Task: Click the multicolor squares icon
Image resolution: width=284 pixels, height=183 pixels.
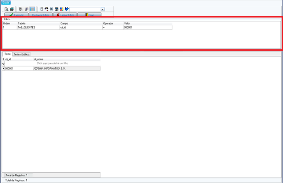Action: click(62, 9)
